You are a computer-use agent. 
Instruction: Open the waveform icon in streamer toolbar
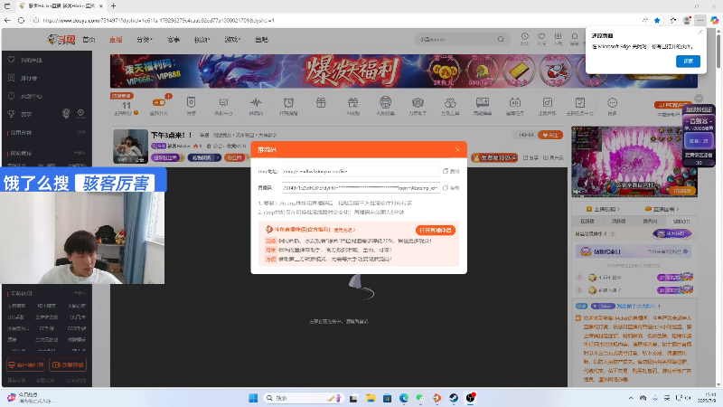click(256, 102)
